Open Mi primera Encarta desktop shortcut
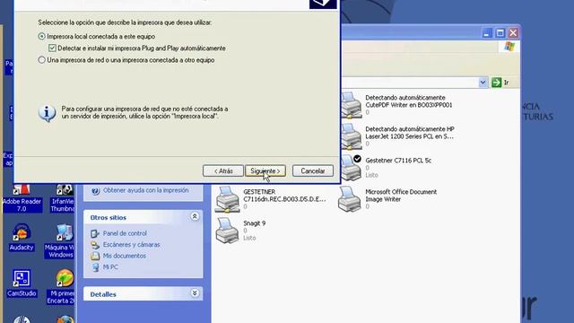 pos(61,287)
